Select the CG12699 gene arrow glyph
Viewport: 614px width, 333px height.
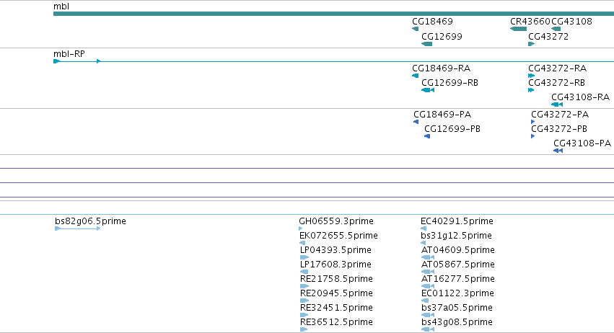[x=427, y=44]
